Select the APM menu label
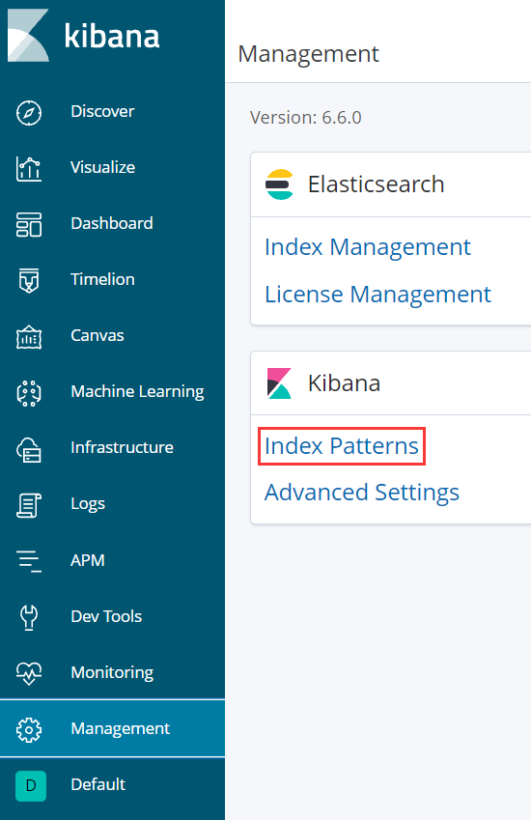Viewport: 531px width, 820px height. click(x=88, y=560)
